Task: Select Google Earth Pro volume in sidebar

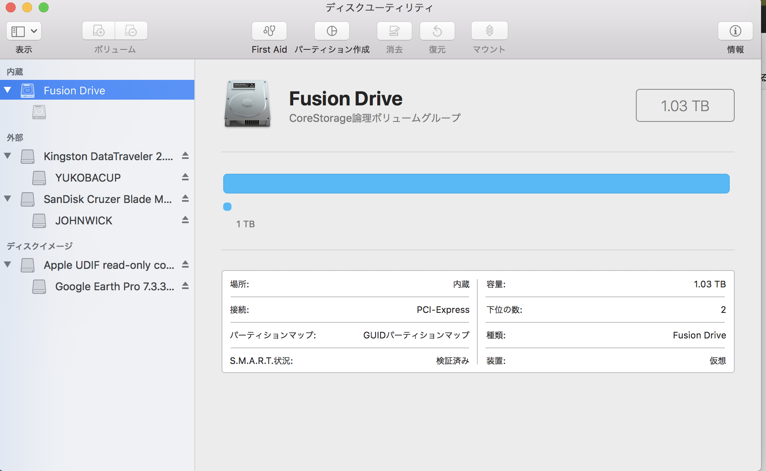Action: [114, 287]
